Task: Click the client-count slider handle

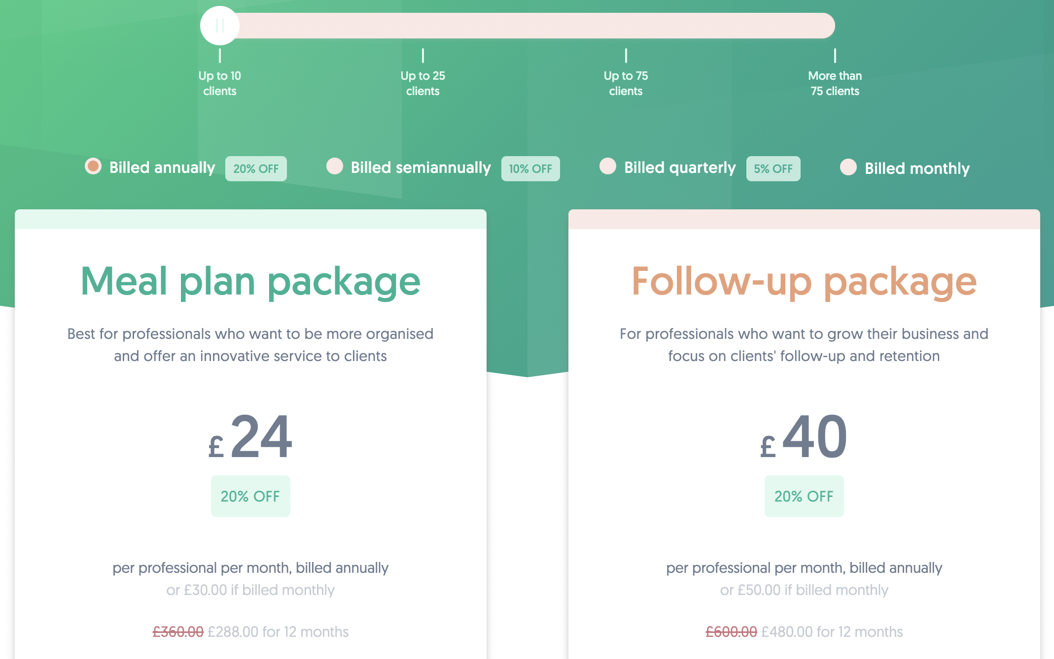Action: coord(220,26)
